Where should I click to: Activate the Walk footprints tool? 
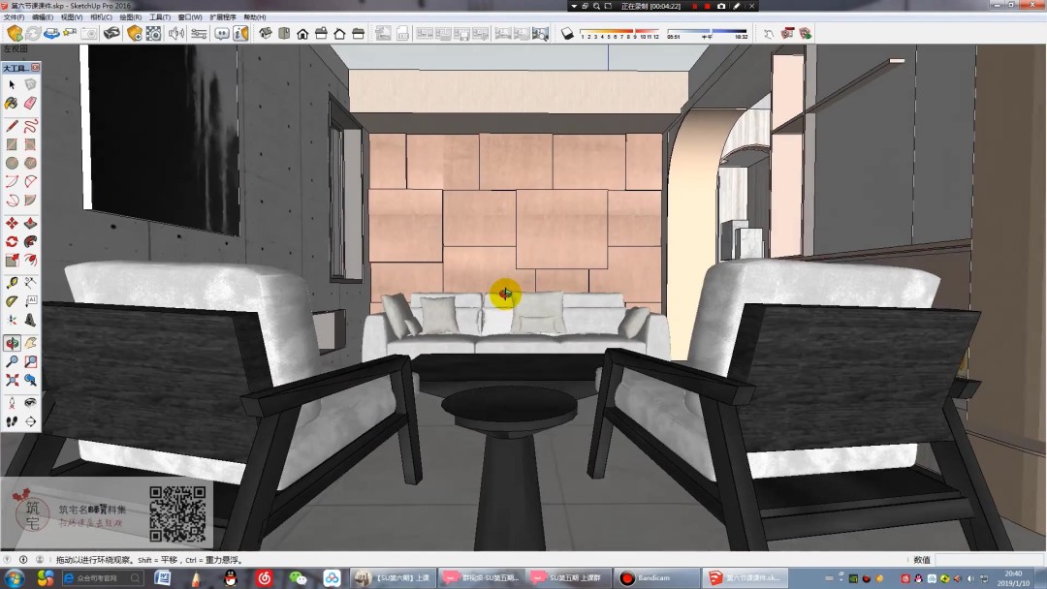coord(12,421)
